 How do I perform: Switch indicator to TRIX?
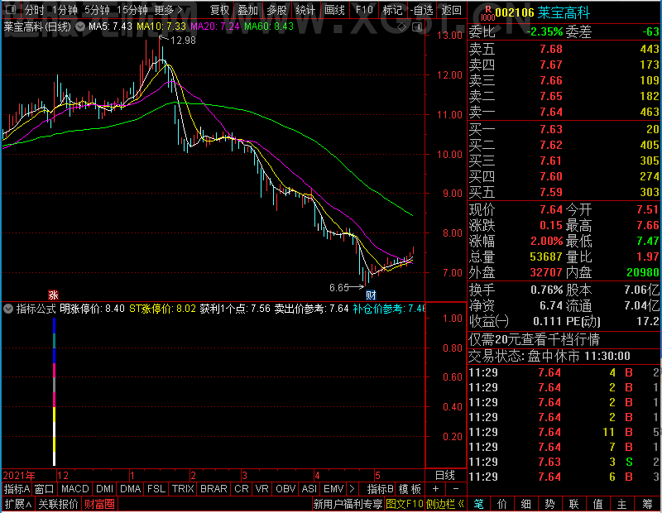183,489
